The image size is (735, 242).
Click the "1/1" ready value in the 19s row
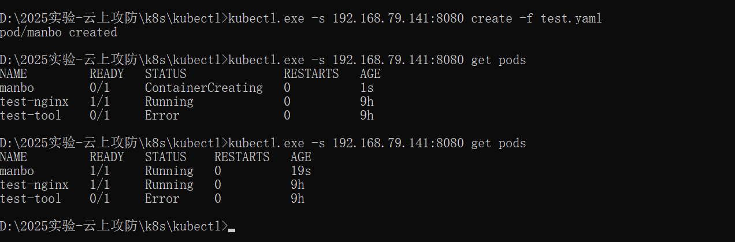pyautogui.click(x=99, y=171)
